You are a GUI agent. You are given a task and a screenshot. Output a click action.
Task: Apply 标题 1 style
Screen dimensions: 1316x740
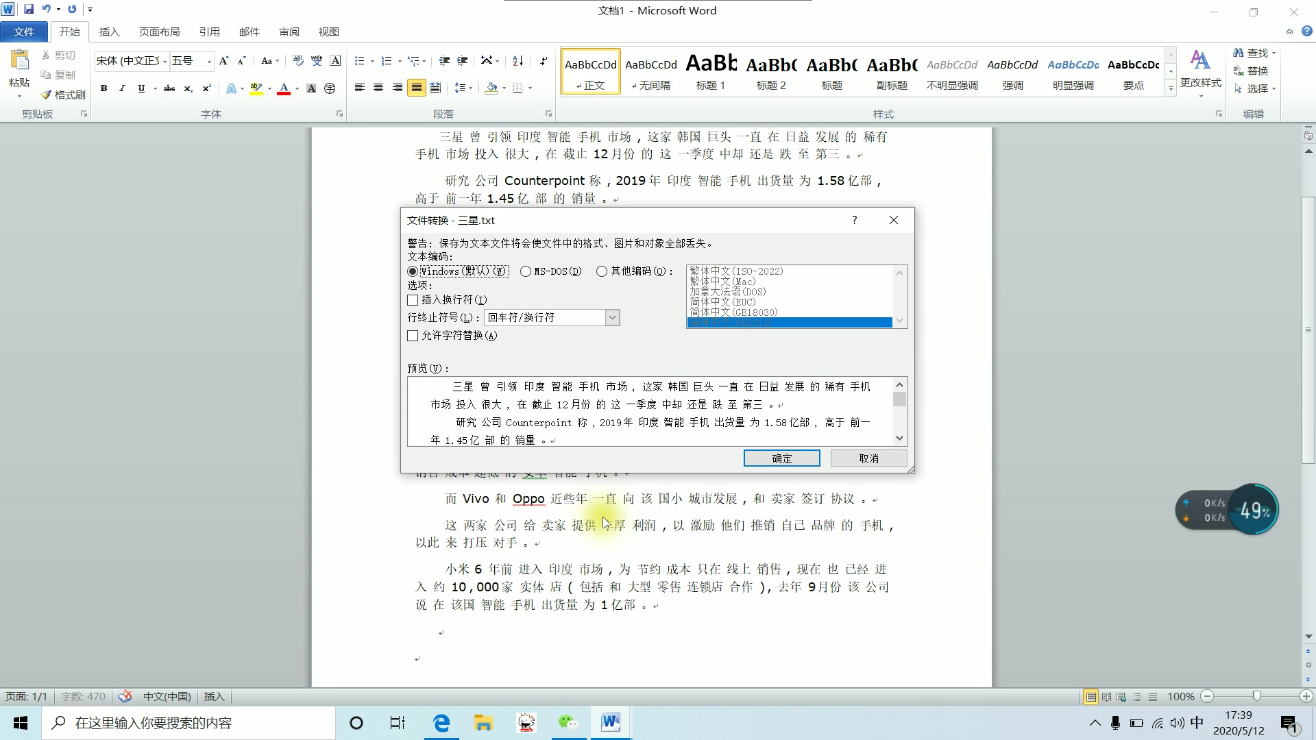pyautogui.click(x=711, y=71)
